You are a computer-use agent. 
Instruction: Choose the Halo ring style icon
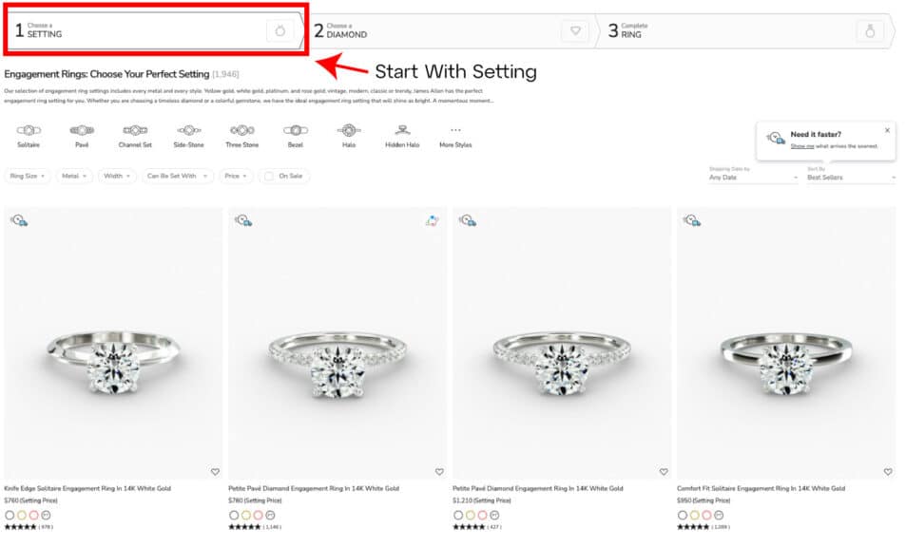[350, 134]
